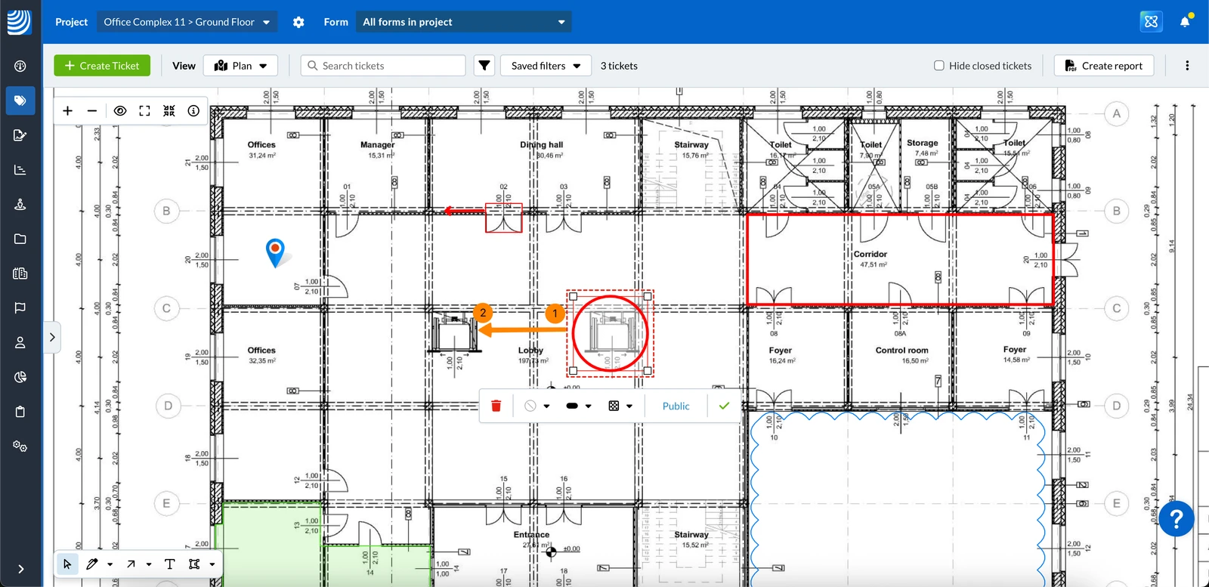Viewport: 1209px width, 587px height.
Task: Click the 'Storage' room label
Action: [x=922, y=143]
